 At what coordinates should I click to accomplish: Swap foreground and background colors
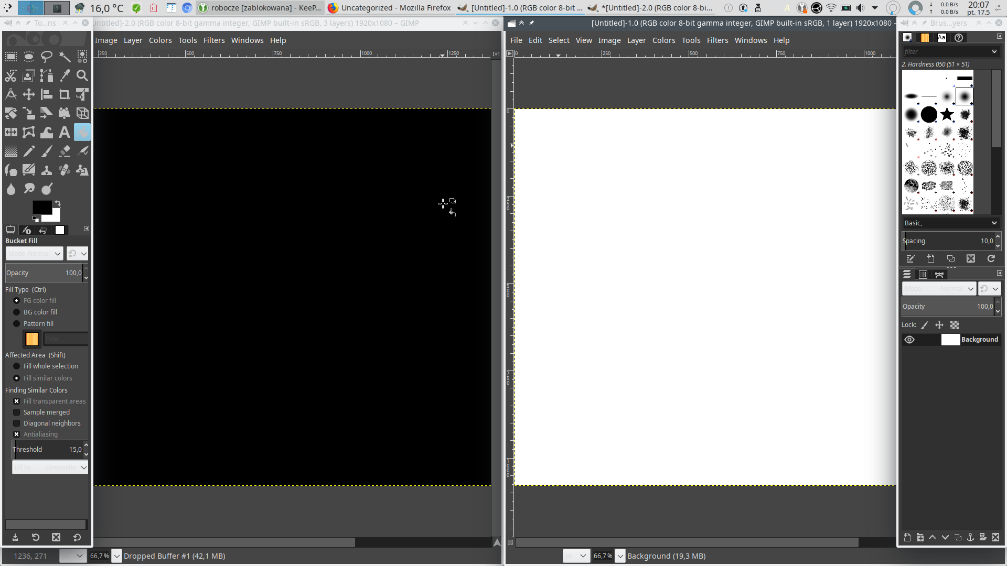(x=58, y=203)
